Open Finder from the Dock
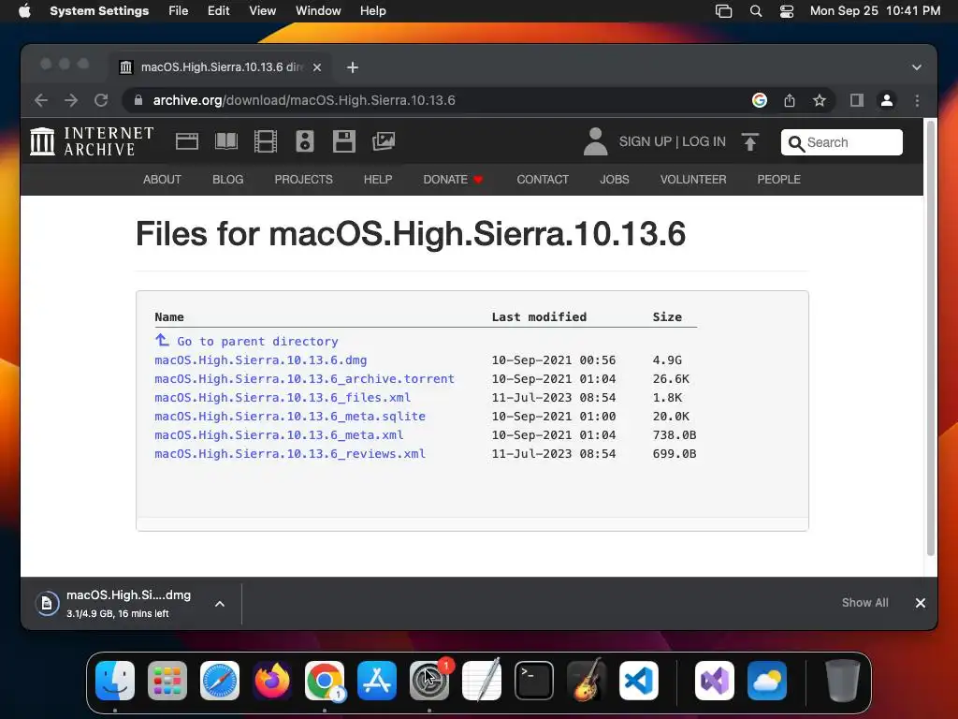This screenshot has height=719, width=958. [x=115, y=681]
